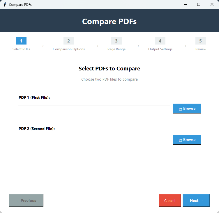Minimize the Compare PDFs window
Image resolution: width=219 pixels, height=213 pixels.
tap(185, 4)
